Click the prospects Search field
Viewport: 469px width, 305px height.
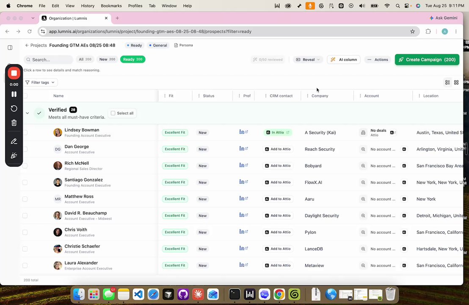click(48, 60)
